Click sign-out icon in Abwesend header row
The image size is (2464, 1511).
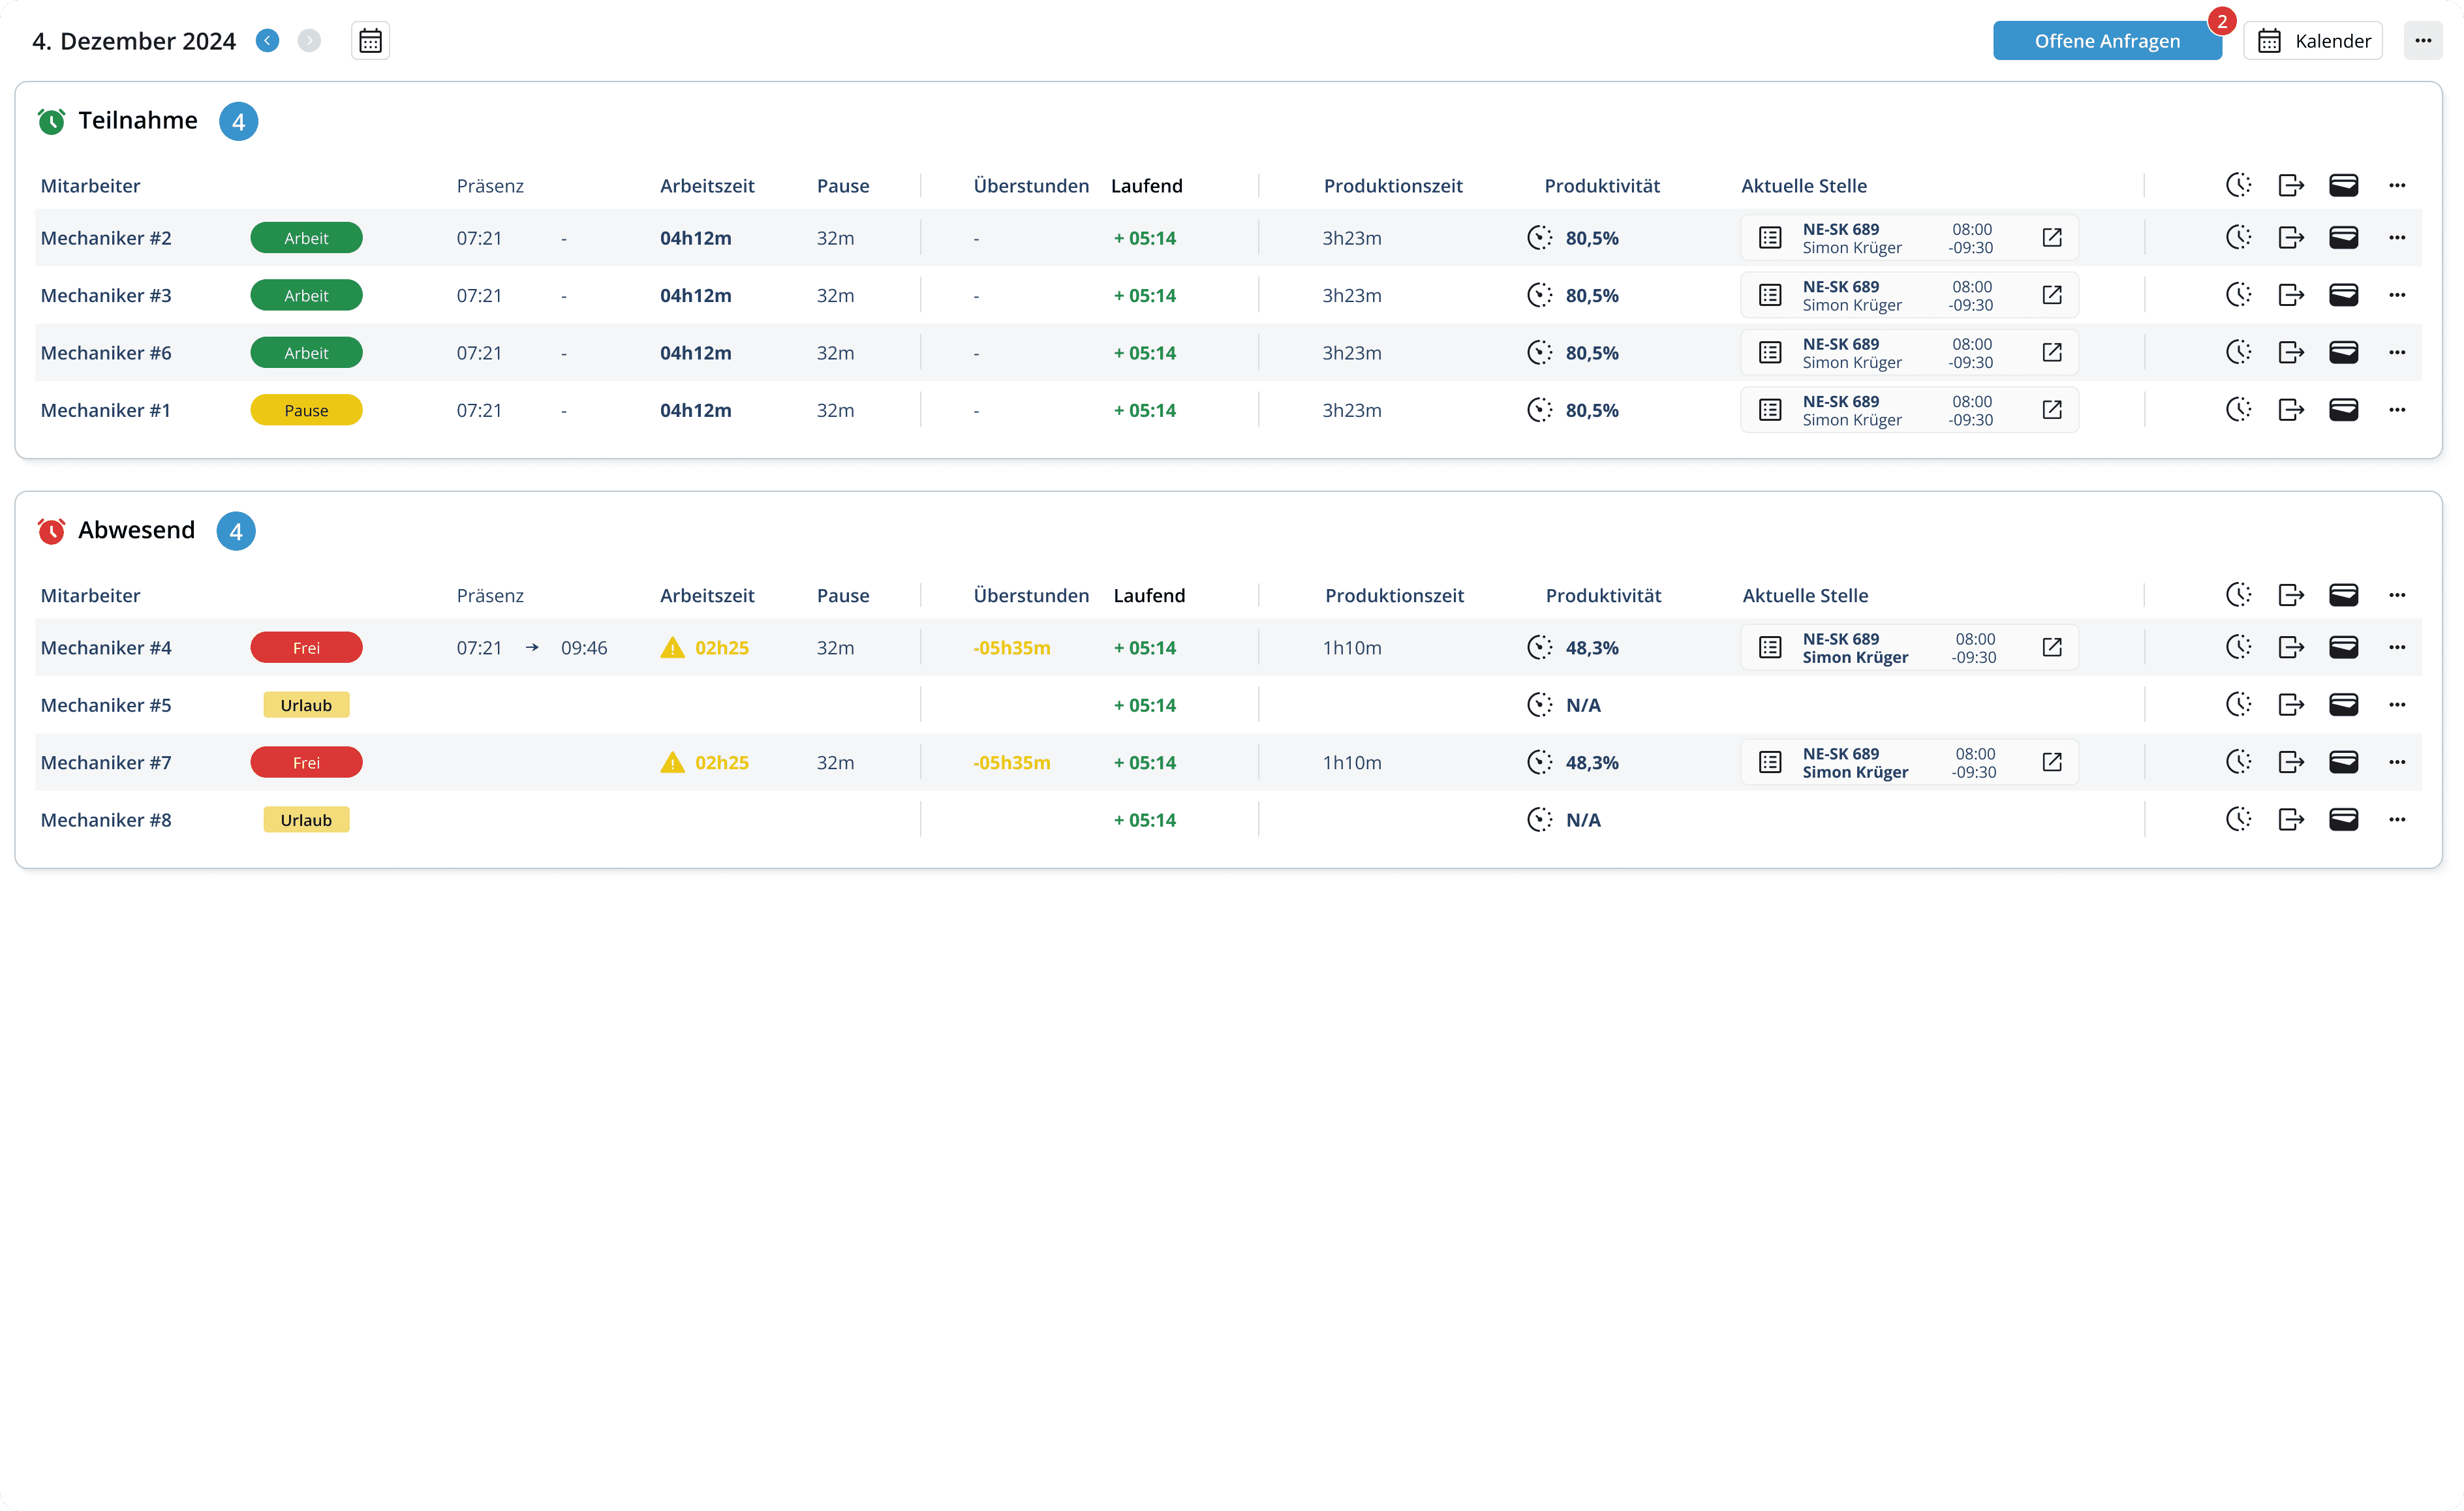[2290, 596]
